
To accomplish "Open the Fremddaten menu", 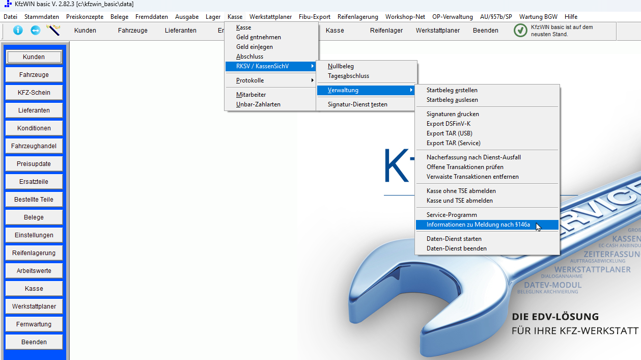I will pyautogui.click(x=152, y=17).
